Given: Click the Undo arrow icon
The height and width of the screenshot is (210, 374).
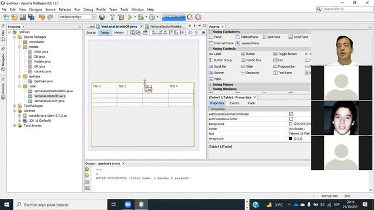Looking at the screenshot, I should (x=42, y=17).
